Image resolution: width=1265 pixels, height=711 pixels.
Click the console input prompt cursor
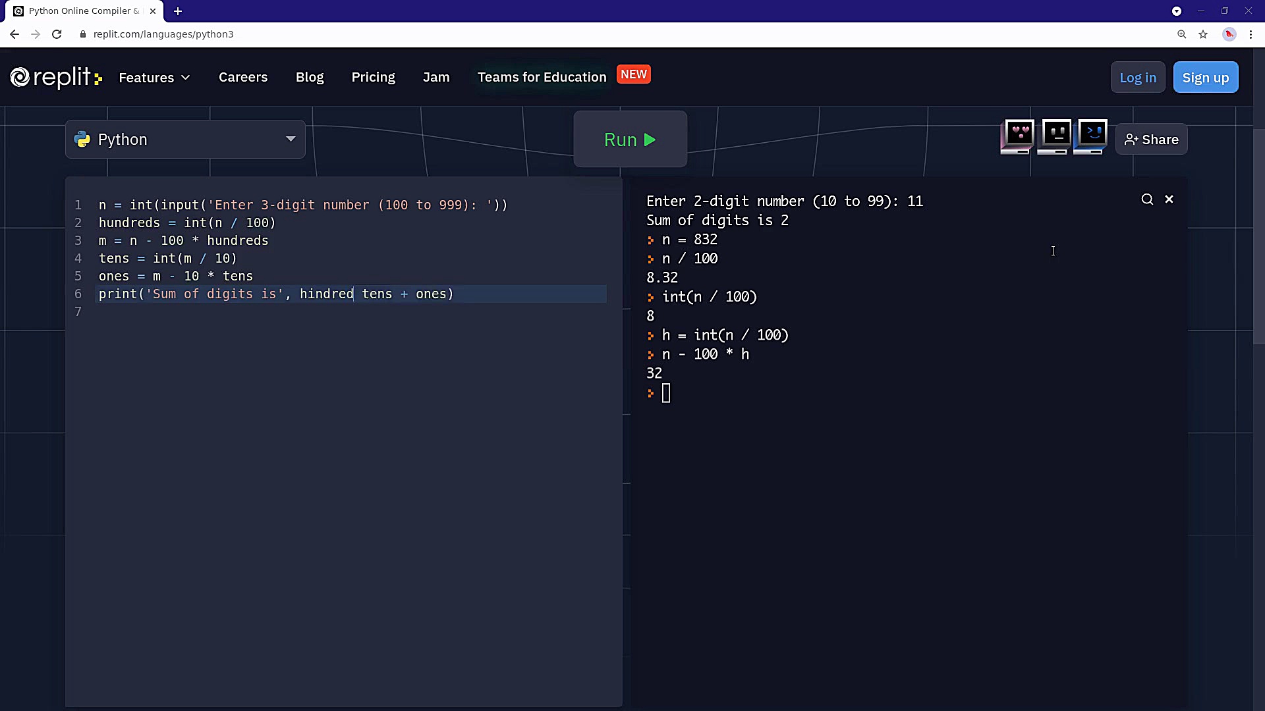click(666, 393)
